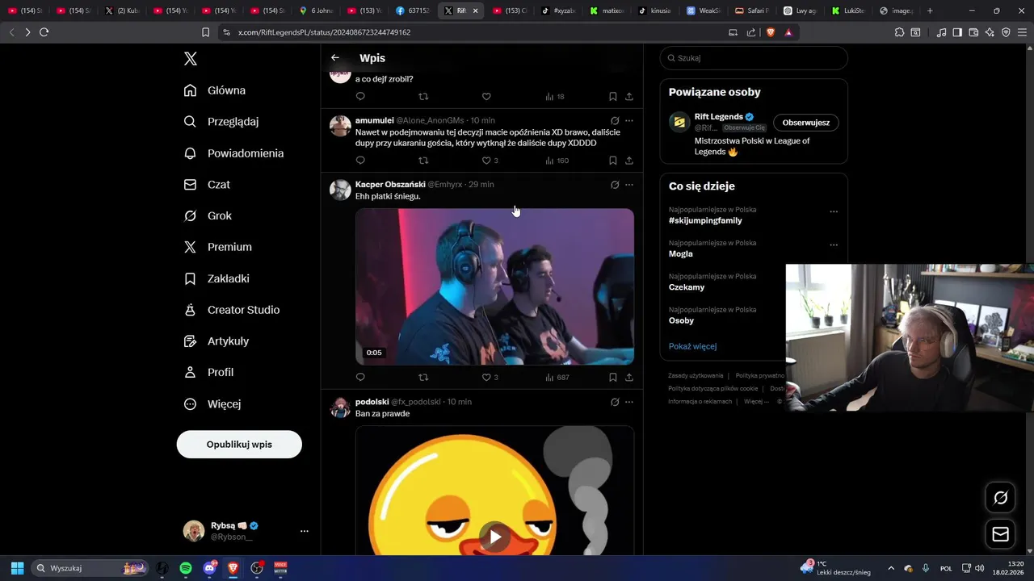This screenshot has height=581, width=1034.
Task: Share Kacper Obszański's post
Action: [629, 377]
